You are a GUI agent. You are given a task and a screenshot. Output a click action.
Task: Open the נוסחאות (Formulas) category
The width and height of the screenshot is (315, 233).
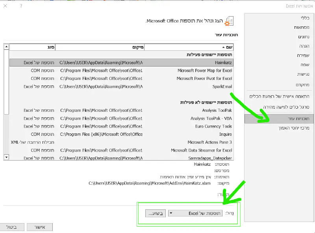302,27
